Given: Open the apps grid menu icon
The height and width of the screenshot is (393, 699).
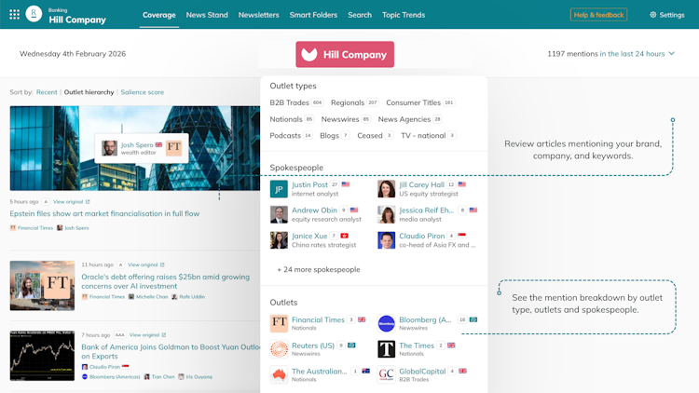Looking at the screenshot, I should 14,15.
